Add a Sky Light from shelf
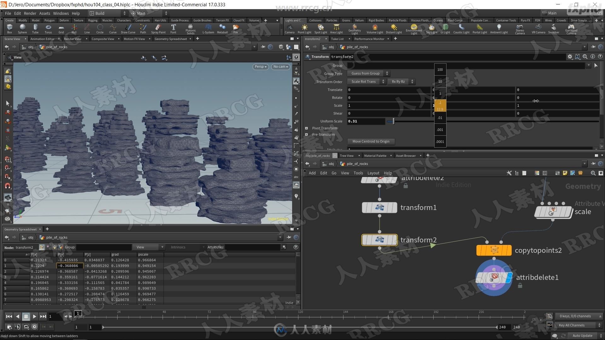This screenshot has width=605, height=340. point(432,29)
